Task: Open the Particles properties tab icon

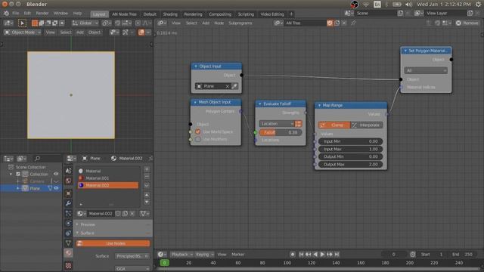Action: click(69, 213)
